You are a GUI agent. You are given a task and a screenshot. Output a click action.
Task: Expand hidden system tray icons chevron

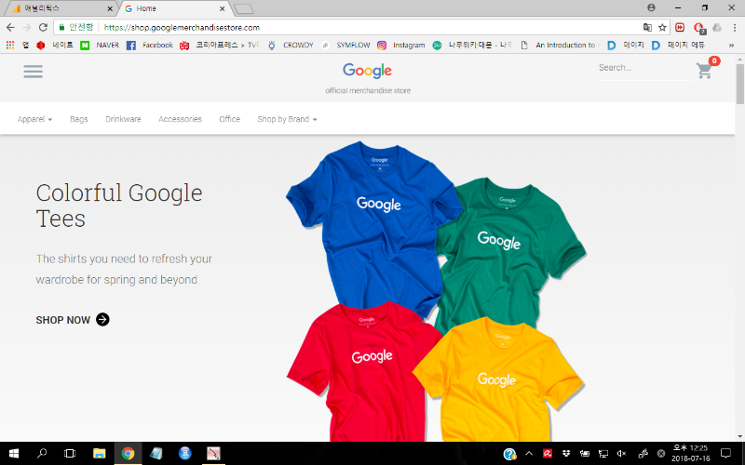point(529,454)
